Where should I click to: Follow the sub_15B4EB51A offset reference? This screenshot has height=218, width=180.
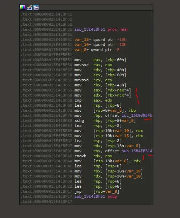[x=137, y=151]
